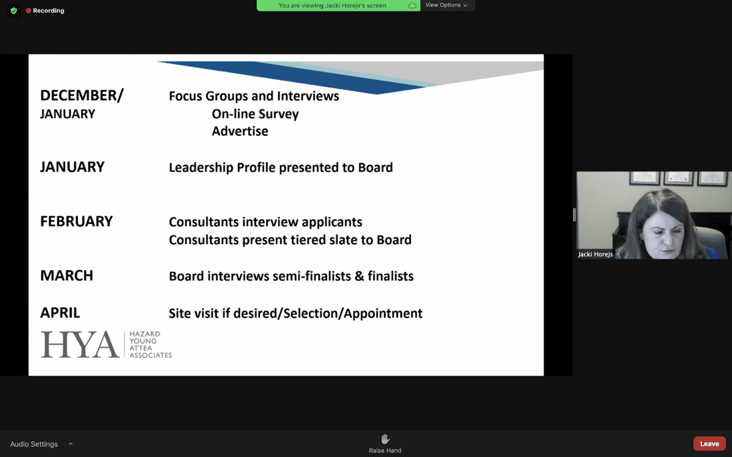Click the 'Advertise' line on the slide
The image size is (732, 457).
240,131
